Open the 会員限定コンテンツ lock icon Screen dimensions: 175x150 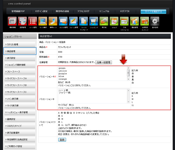145,21
